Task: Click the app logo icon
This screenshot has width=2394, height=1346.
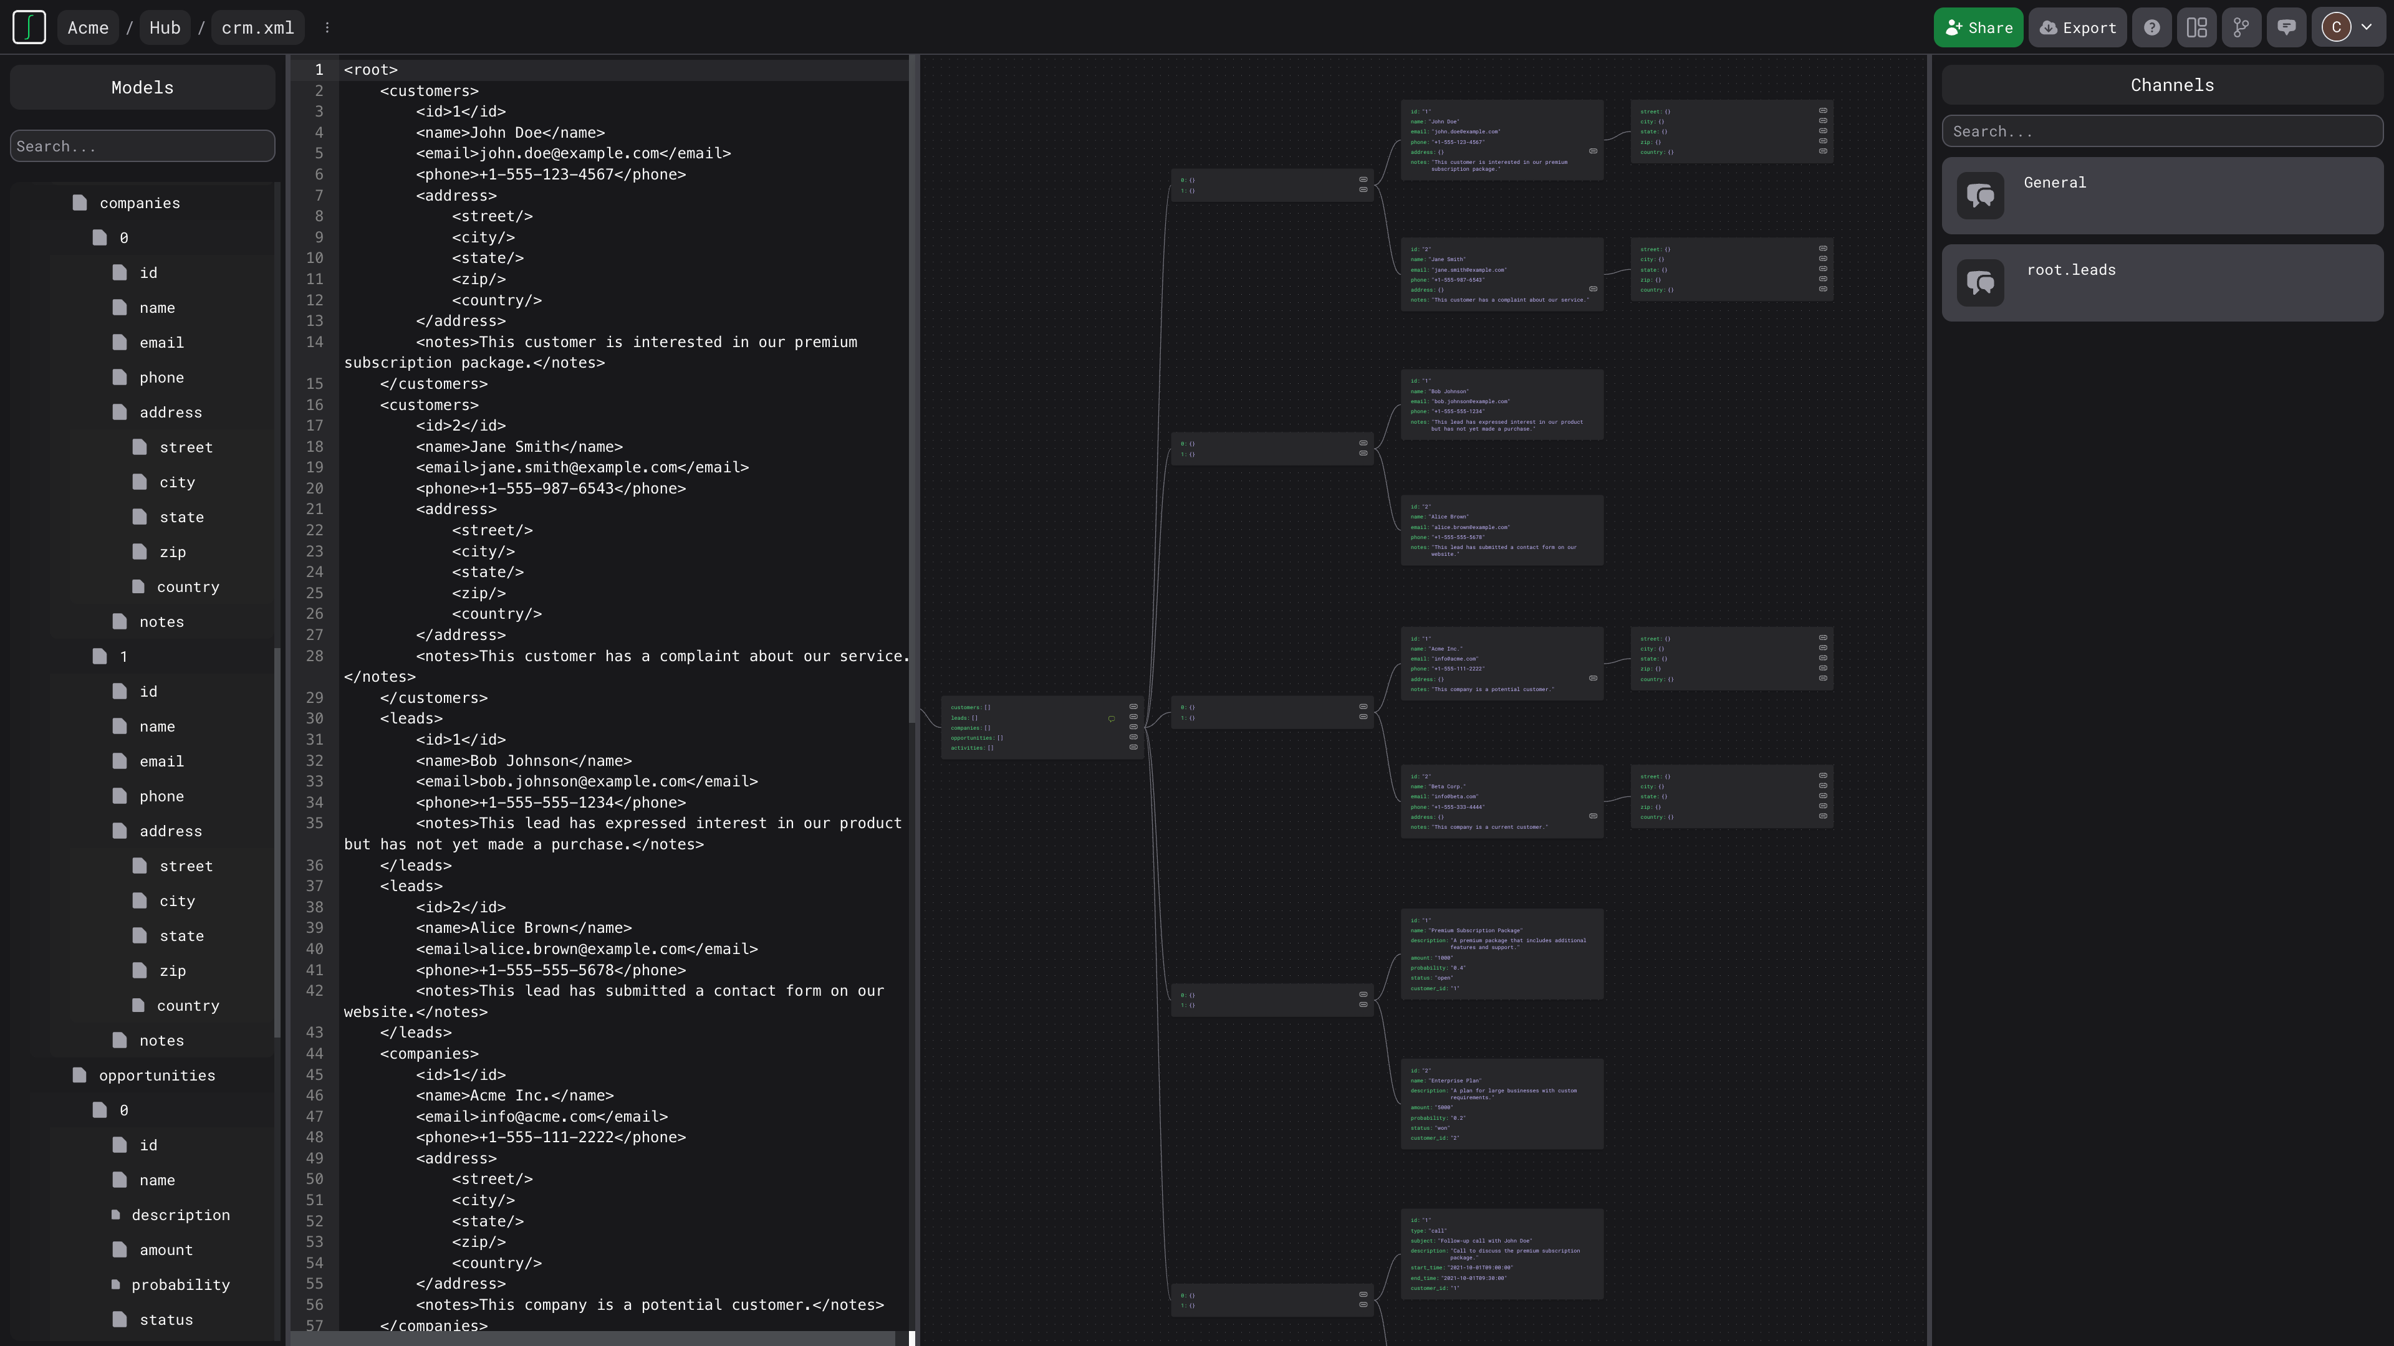Action: tap(29, 27)
